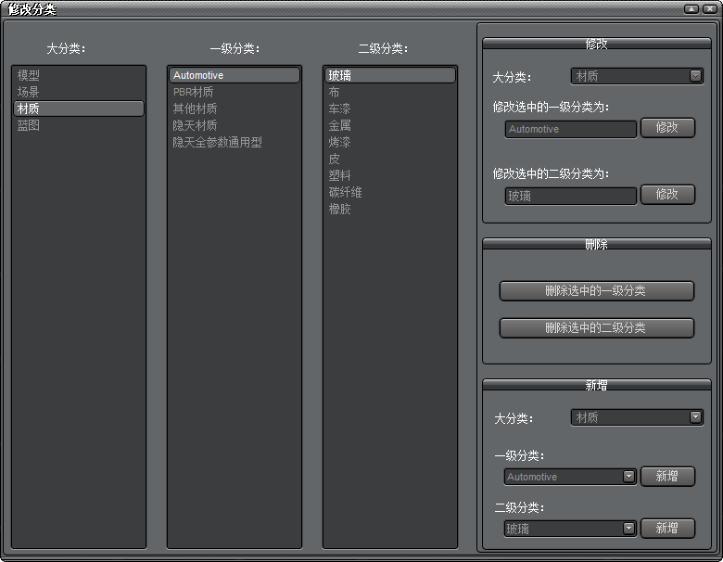Select 模型 in the 大分类 list

pos(29,75)
